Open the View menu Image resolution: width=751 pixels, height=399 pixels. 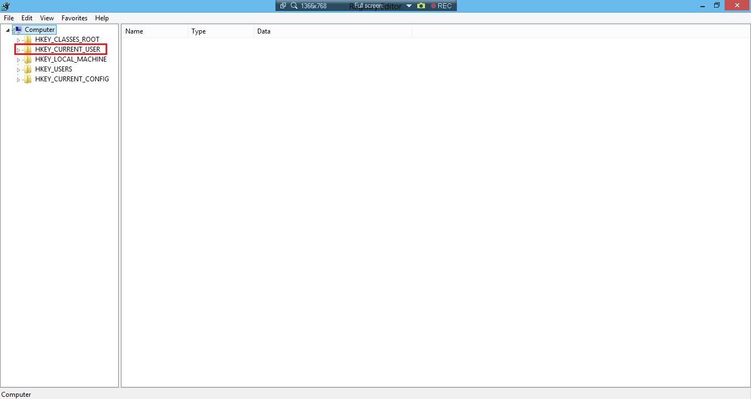pyautogui.click(x=47, y=18)
